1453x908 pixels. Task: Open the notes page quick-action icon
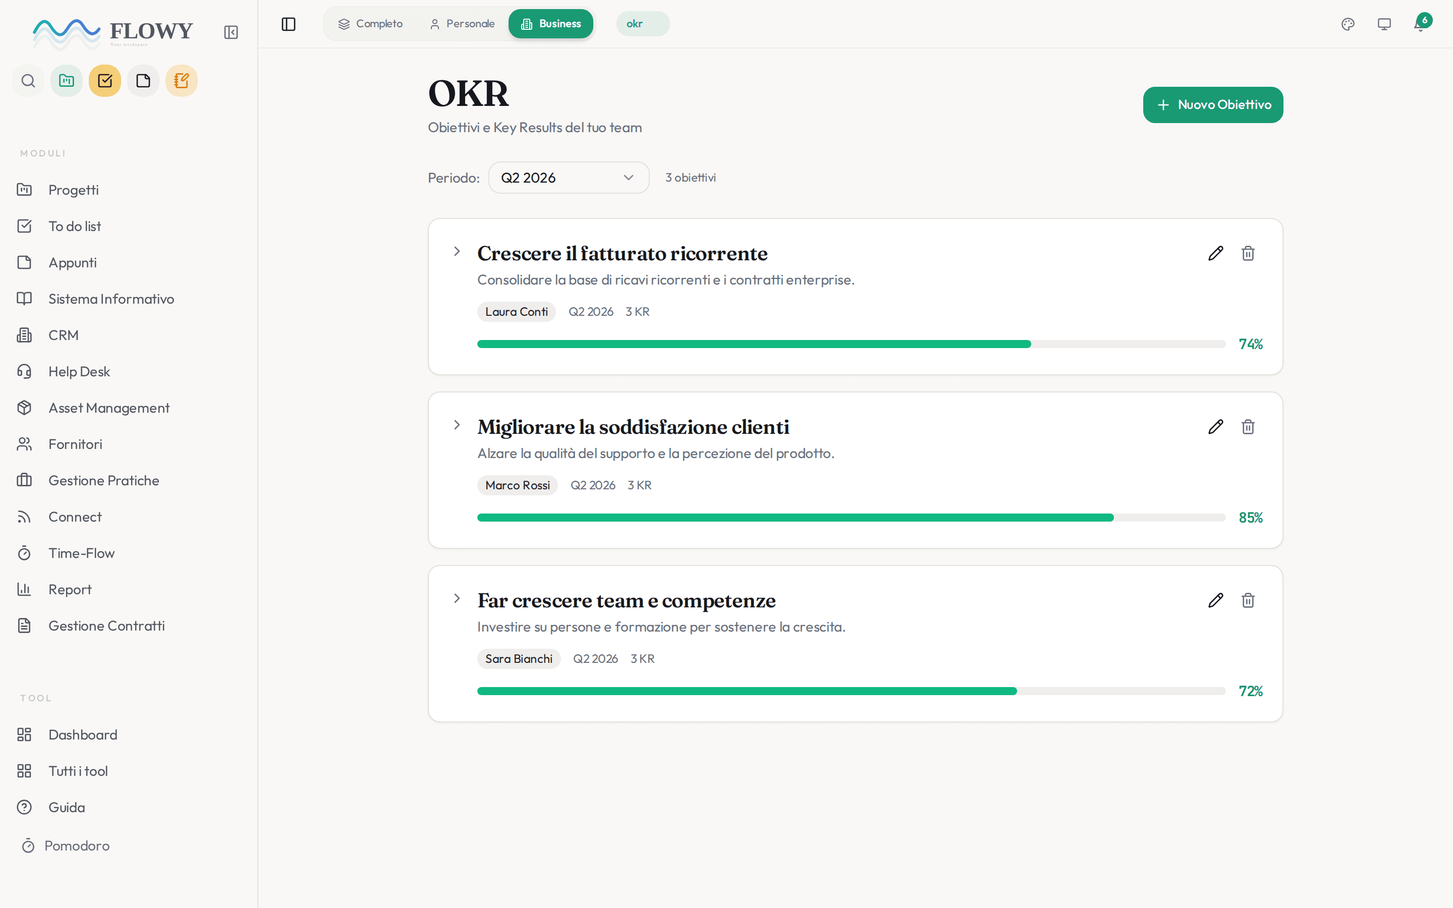(143, 81)
